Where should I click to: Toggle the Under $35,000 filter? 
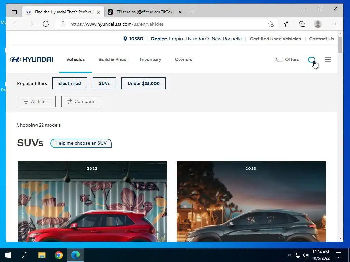pos(144,83)
